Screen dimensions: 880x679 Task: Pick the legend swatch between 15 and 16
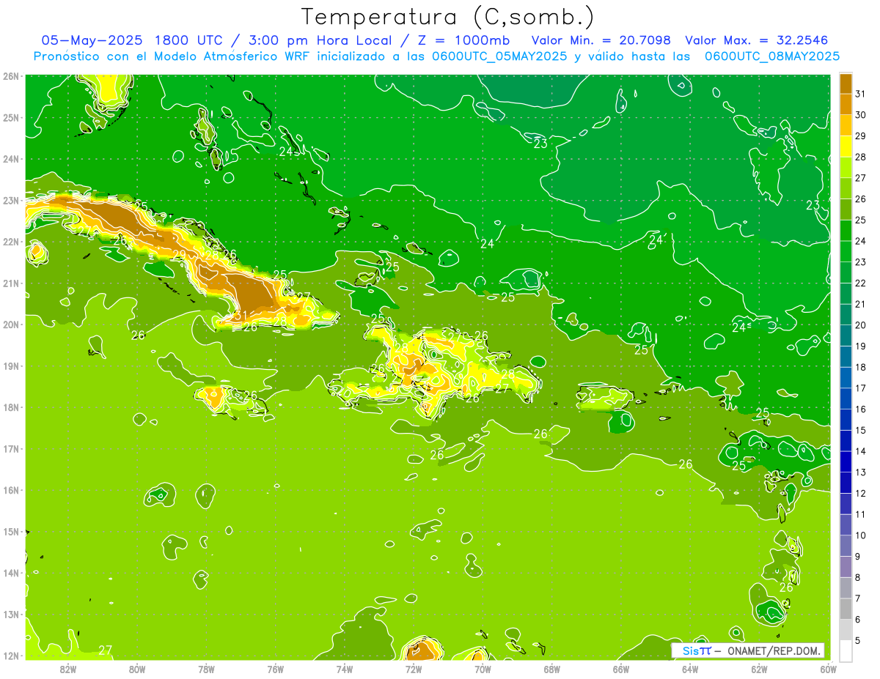[846, 420]
